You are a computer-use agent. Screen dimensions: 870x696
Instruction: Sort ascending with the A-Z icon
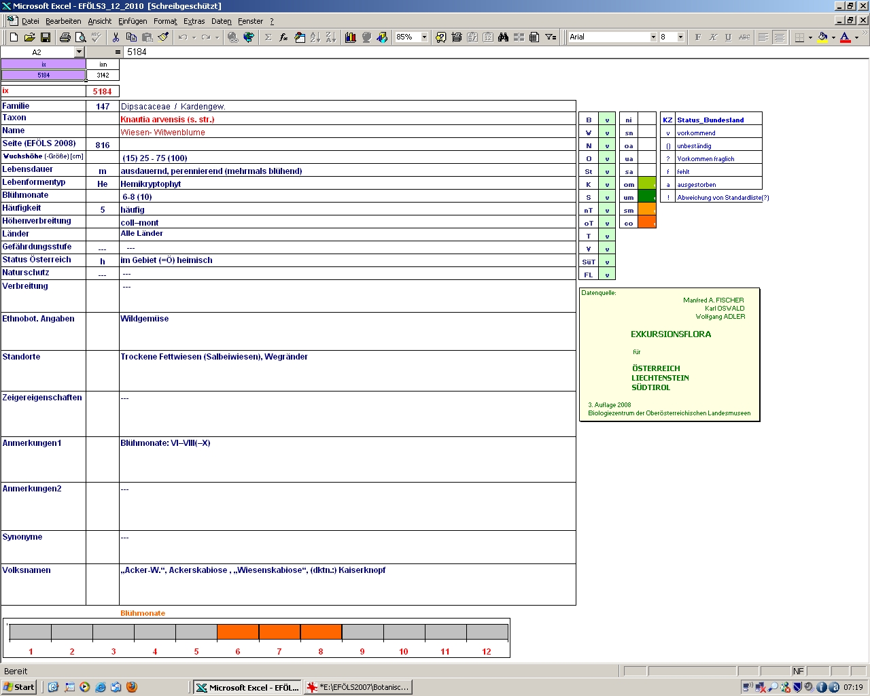click(315, 37)
